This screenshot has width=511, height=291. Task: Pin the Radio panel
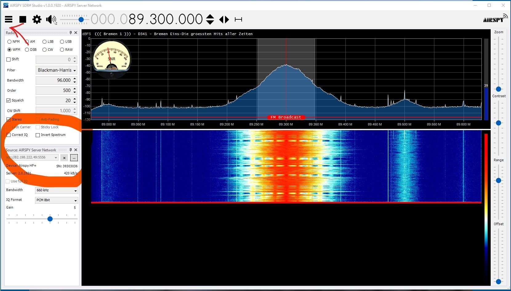click(x=70, y=33)
